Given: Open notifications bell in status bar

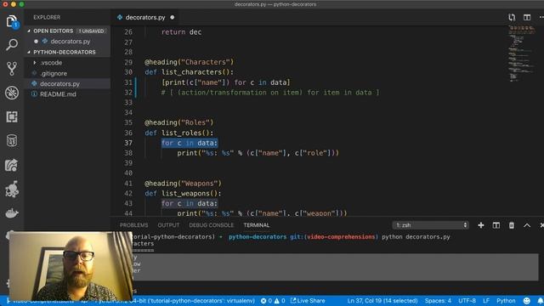Looking at the screenshot, I should point(541,301).
